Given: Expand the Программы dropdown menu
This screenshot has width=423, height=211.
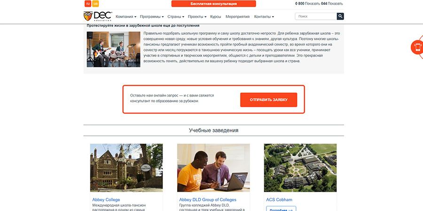Looking at the screenshot, I should point(152,17).
